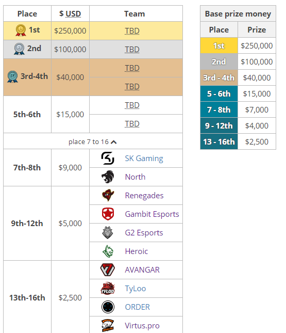286x333 pixels.
Task: Open the Virtus.pro team link
Action: (x=142, y=326)
